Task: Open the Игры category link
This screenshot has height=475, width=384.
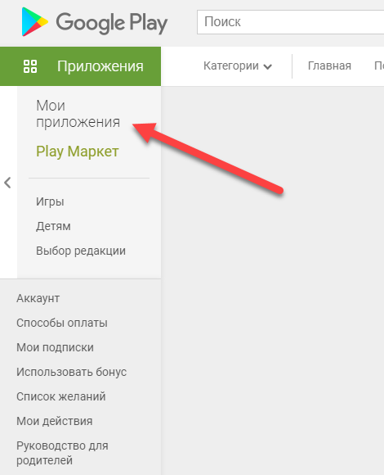Action: pos(50,201)
